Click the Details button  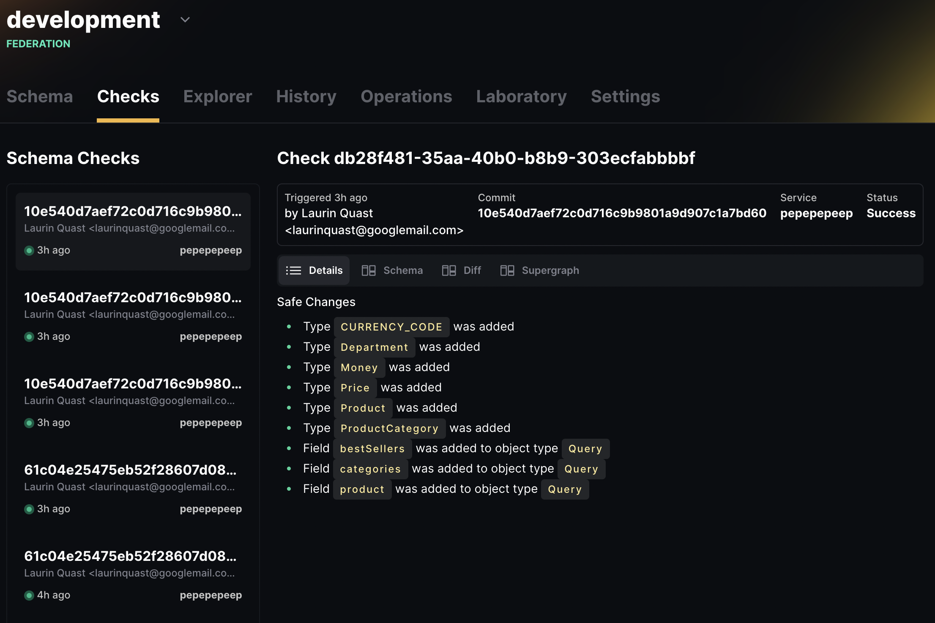click(x=314, y=271)
